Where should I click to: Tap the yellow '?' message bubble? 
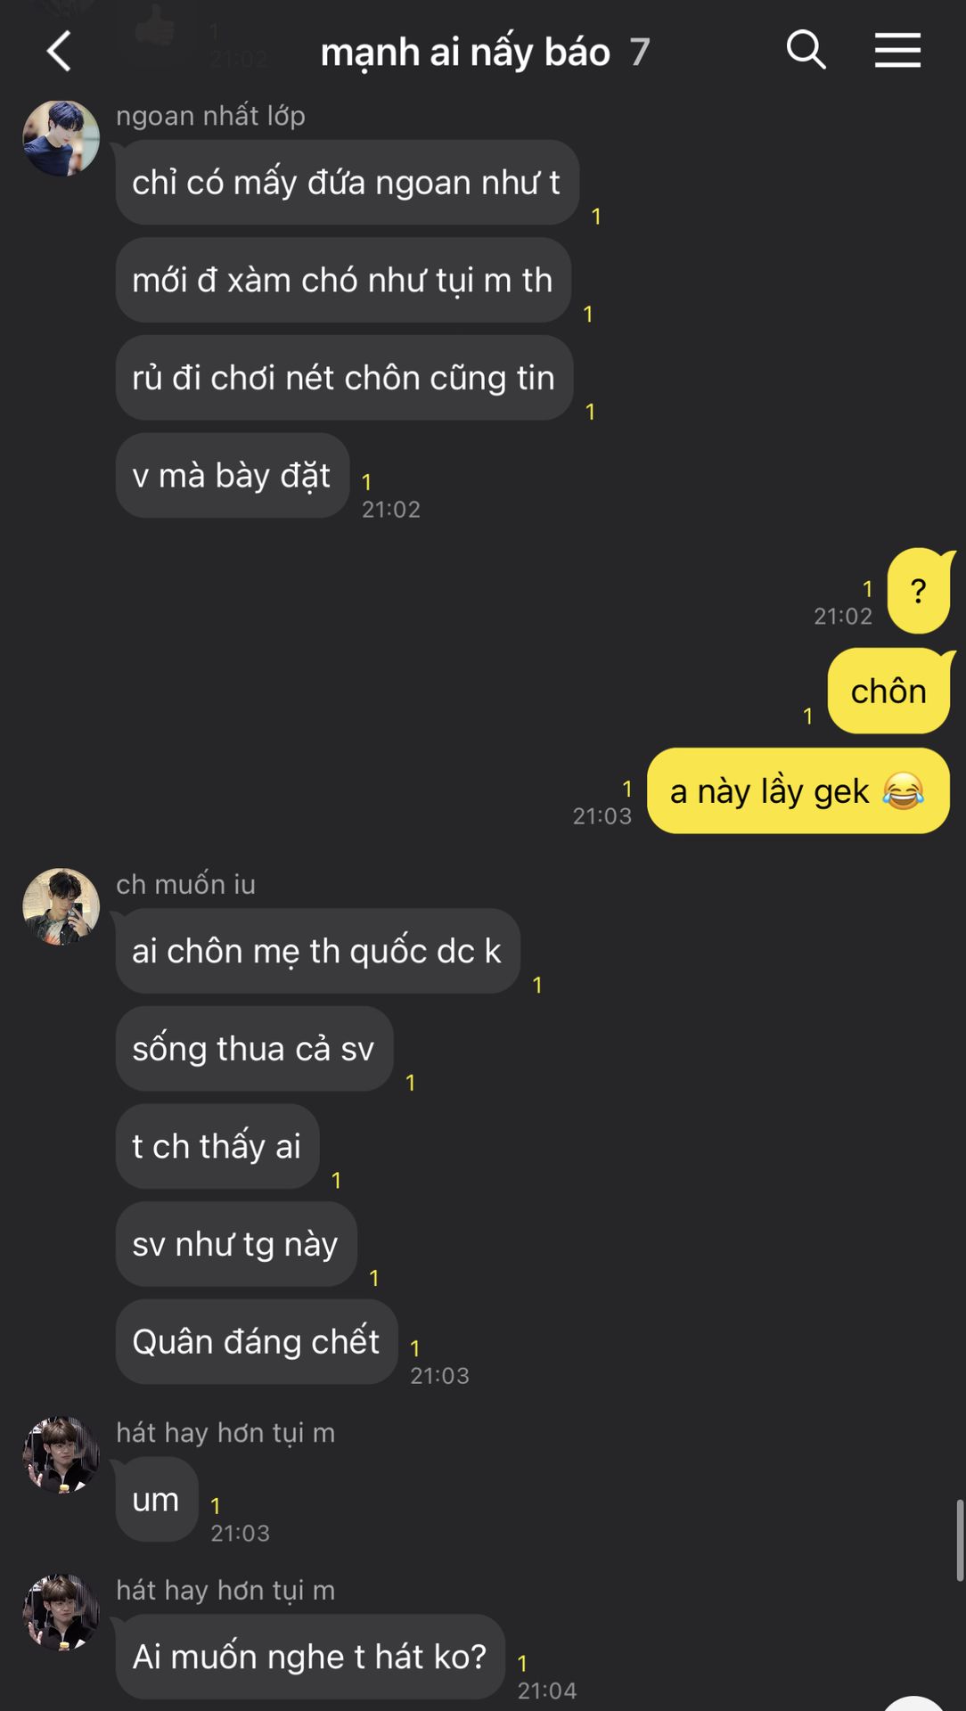coord(920,591)
